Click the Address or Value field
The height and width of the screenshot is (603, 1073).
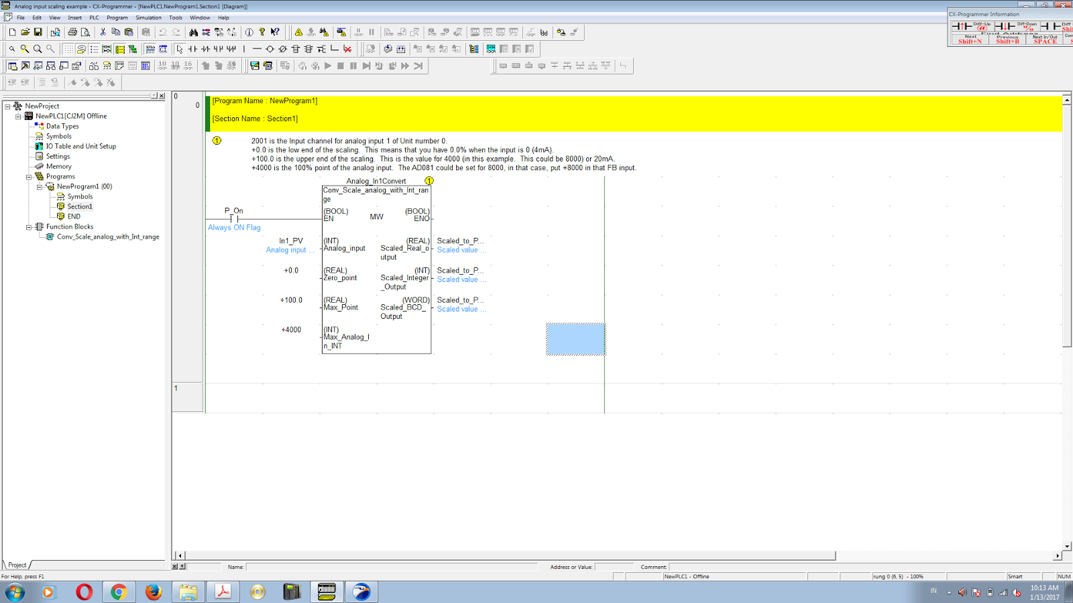coord(614,567)
